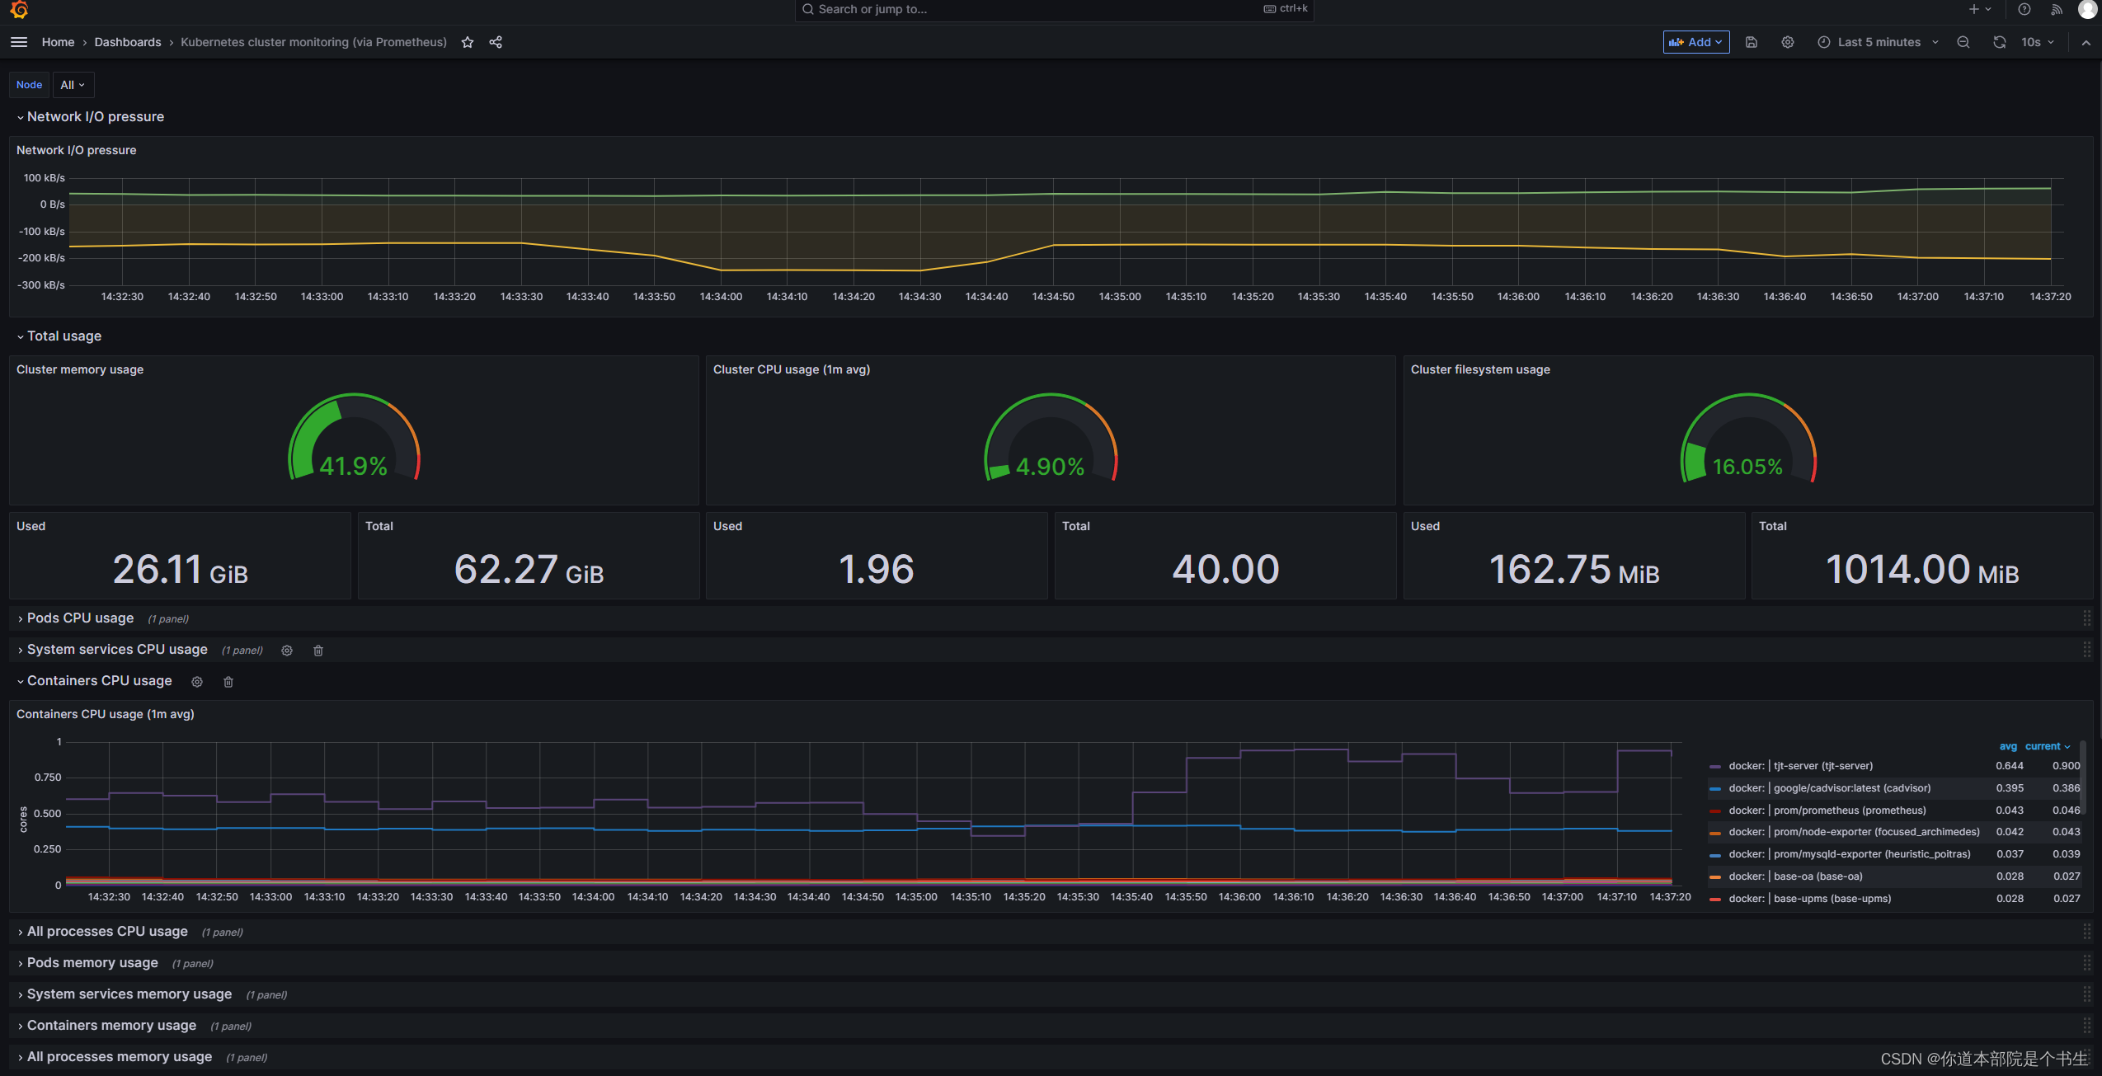The image size is (2102, 1076).
Task: Star this dashboard as favorite
Action: pyautogui.click(x=468, y=42)
